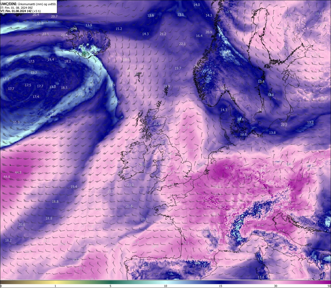The width and height of the screenshot is (331, 288).
Task: Click the 12.1 value label
Action: [x=6, y=79]
